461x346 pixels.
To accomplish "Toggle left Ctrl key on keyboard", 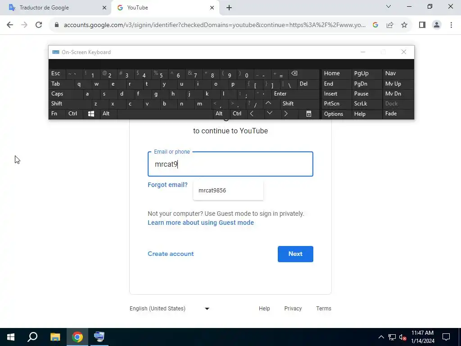I will 74,114.
